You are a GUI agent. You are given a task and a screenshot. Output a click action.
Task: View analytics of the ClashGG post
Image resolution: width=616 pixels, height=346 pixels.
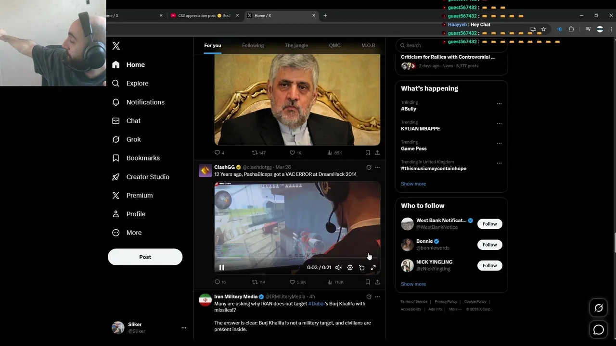(x=335, y=282)
